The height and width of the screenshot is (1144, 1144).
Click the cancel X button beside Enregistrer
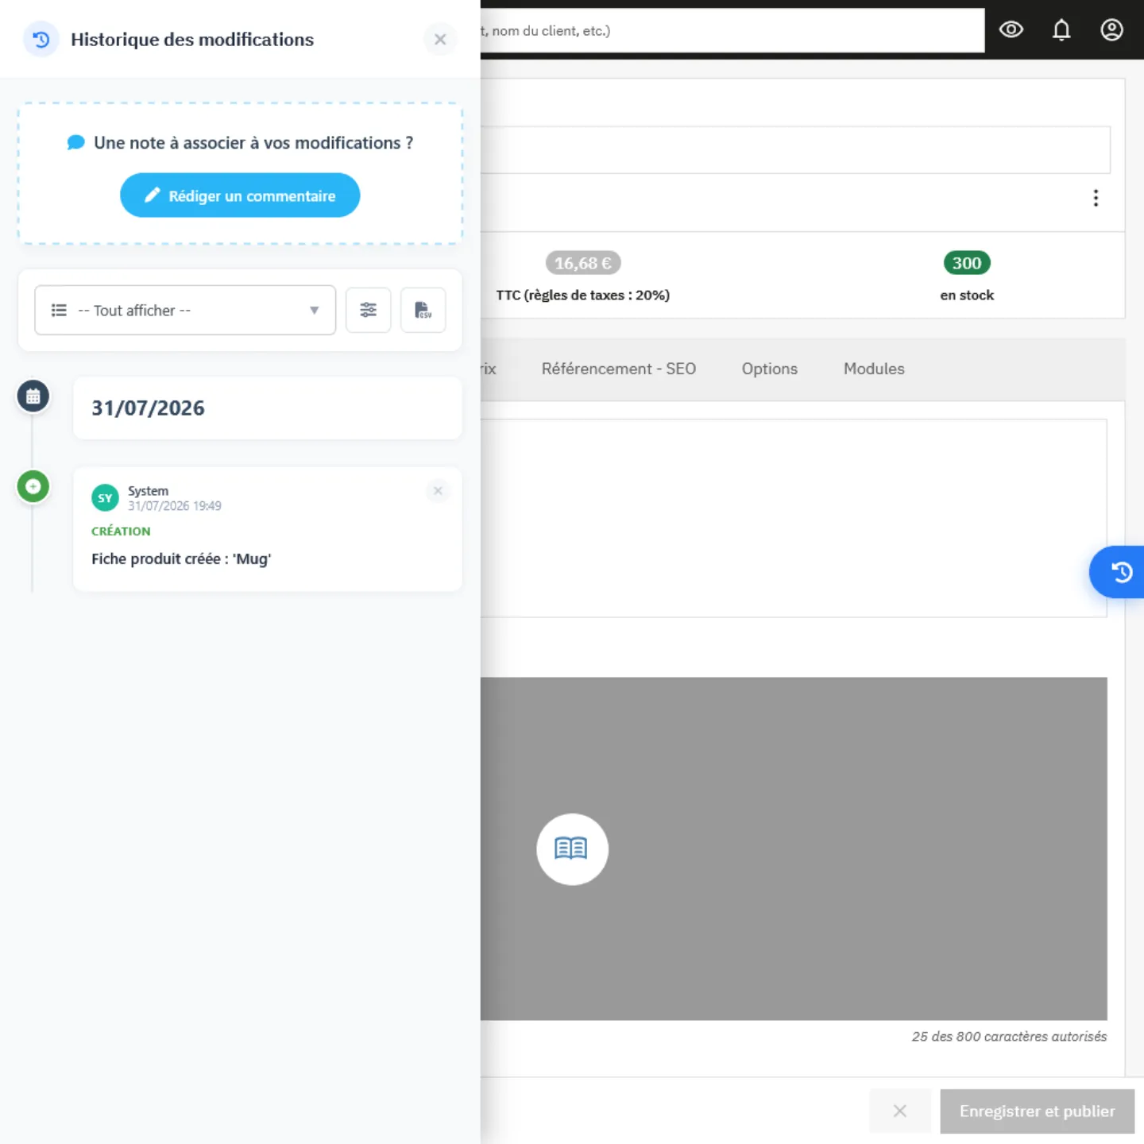click(900, 1111)
